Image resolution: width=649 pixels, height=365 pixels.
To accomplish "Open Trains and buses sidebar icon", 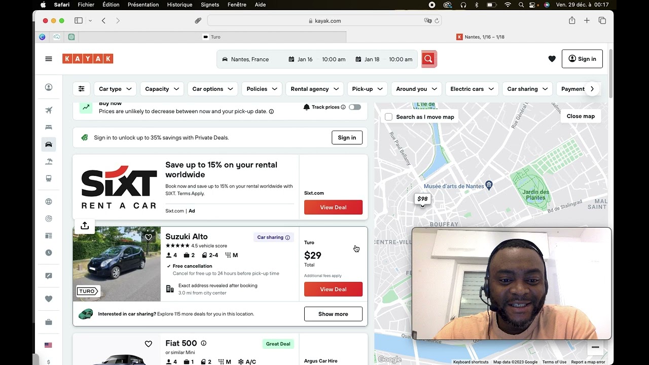I will tap(49, 178).
